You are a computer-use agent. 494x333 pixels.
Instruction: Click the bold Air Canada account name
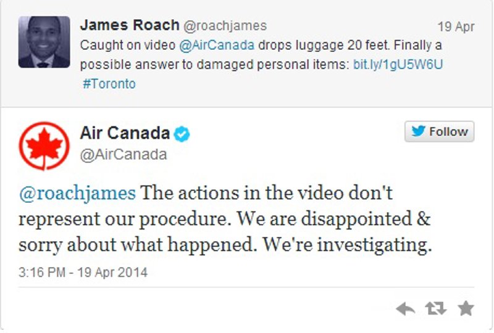[x=125, y=133]
